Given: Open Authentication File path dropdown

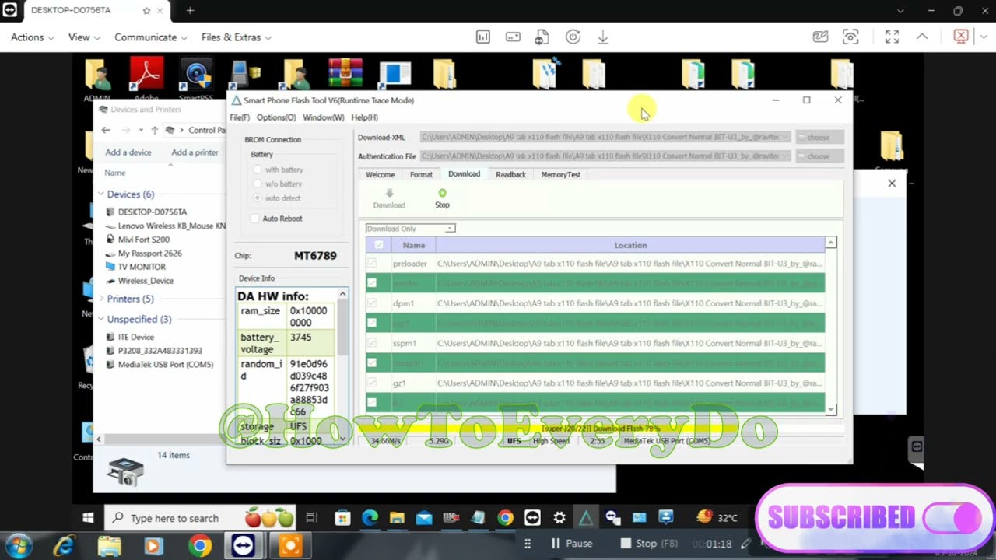Looking at the screenshot, I should [786, 156].
